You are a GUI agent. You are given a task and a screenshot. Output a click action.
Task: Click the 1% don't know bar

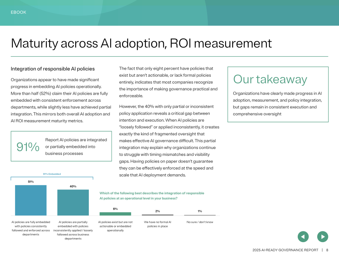point(200,215)
